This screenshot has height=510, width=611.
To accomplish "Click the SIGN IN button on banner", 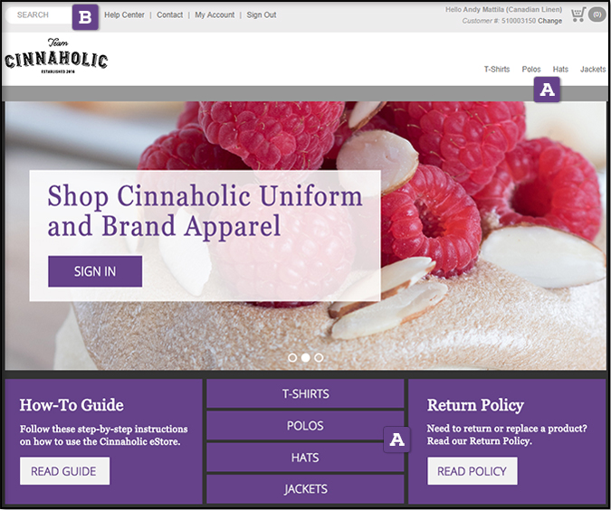I will point(95,271).
